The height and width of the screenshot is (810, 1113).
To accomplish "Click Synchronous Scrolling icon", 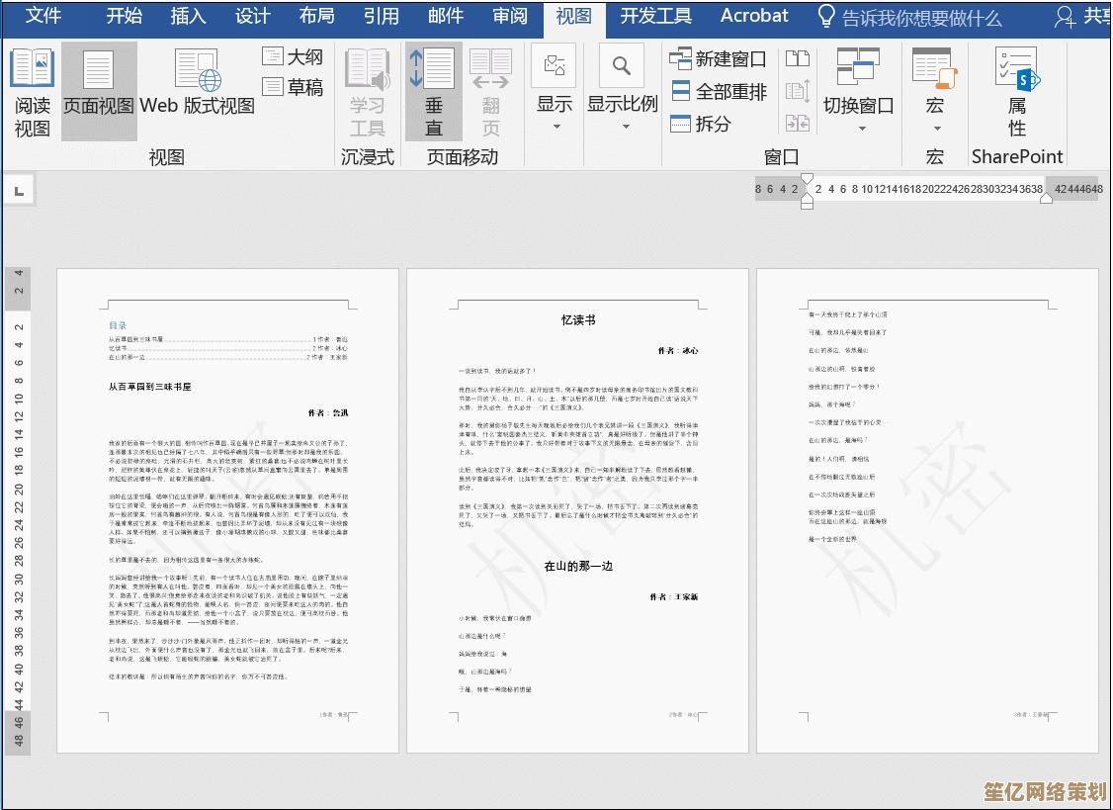I will [x=797, y=91].
